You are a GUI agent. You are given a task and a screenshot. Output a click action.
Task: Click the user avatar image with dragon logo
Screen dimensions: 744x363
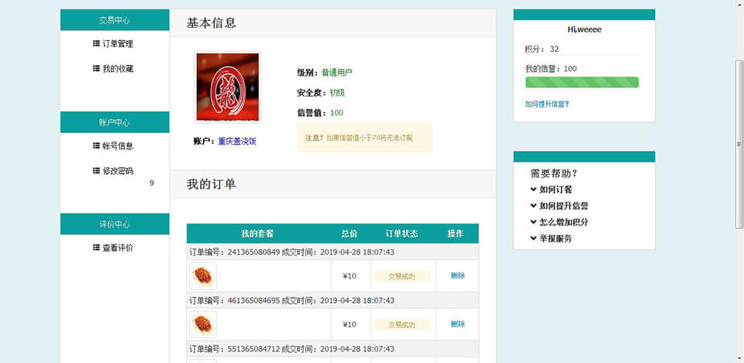pos(228,87)
